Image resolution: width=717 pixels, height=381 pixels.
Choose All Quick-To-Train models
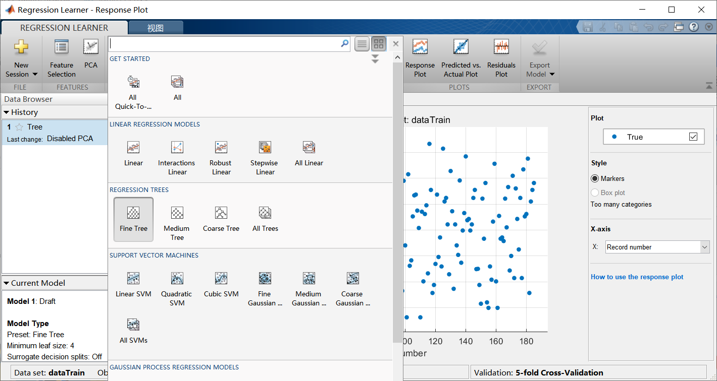tap(133, 93)
